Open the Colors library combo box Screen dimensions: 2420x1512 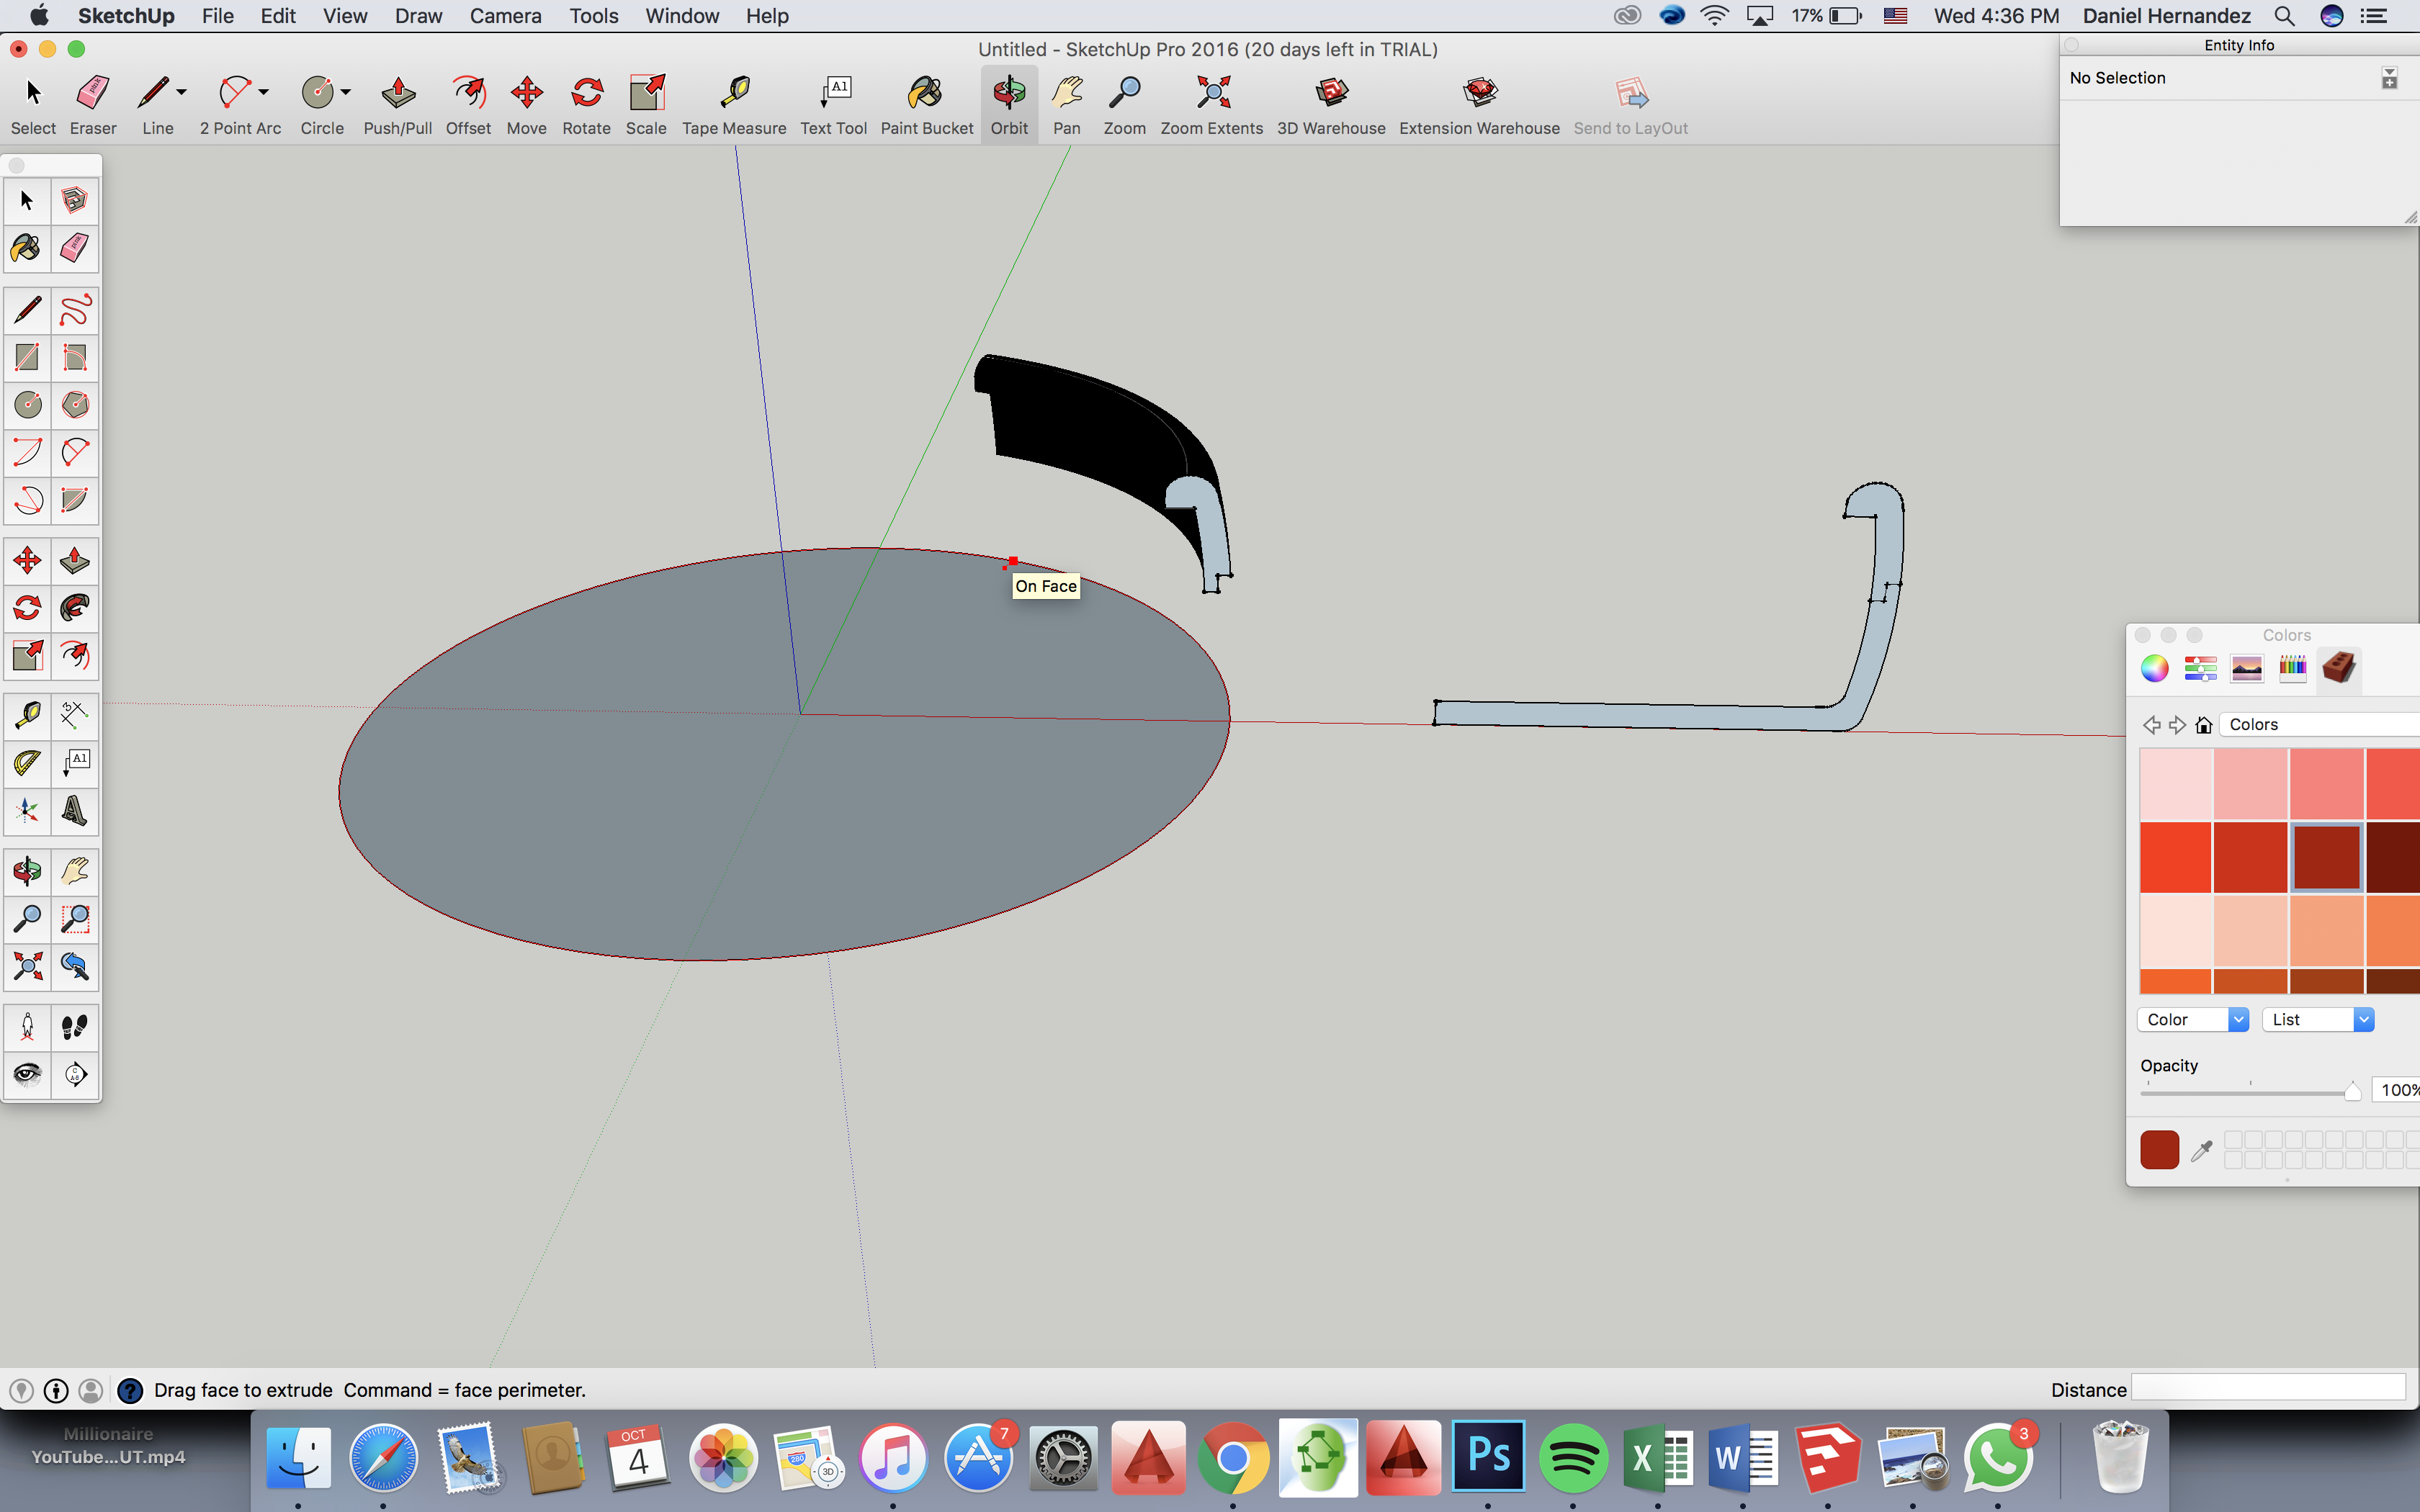pyautogui.click(x=2319, y=724)
